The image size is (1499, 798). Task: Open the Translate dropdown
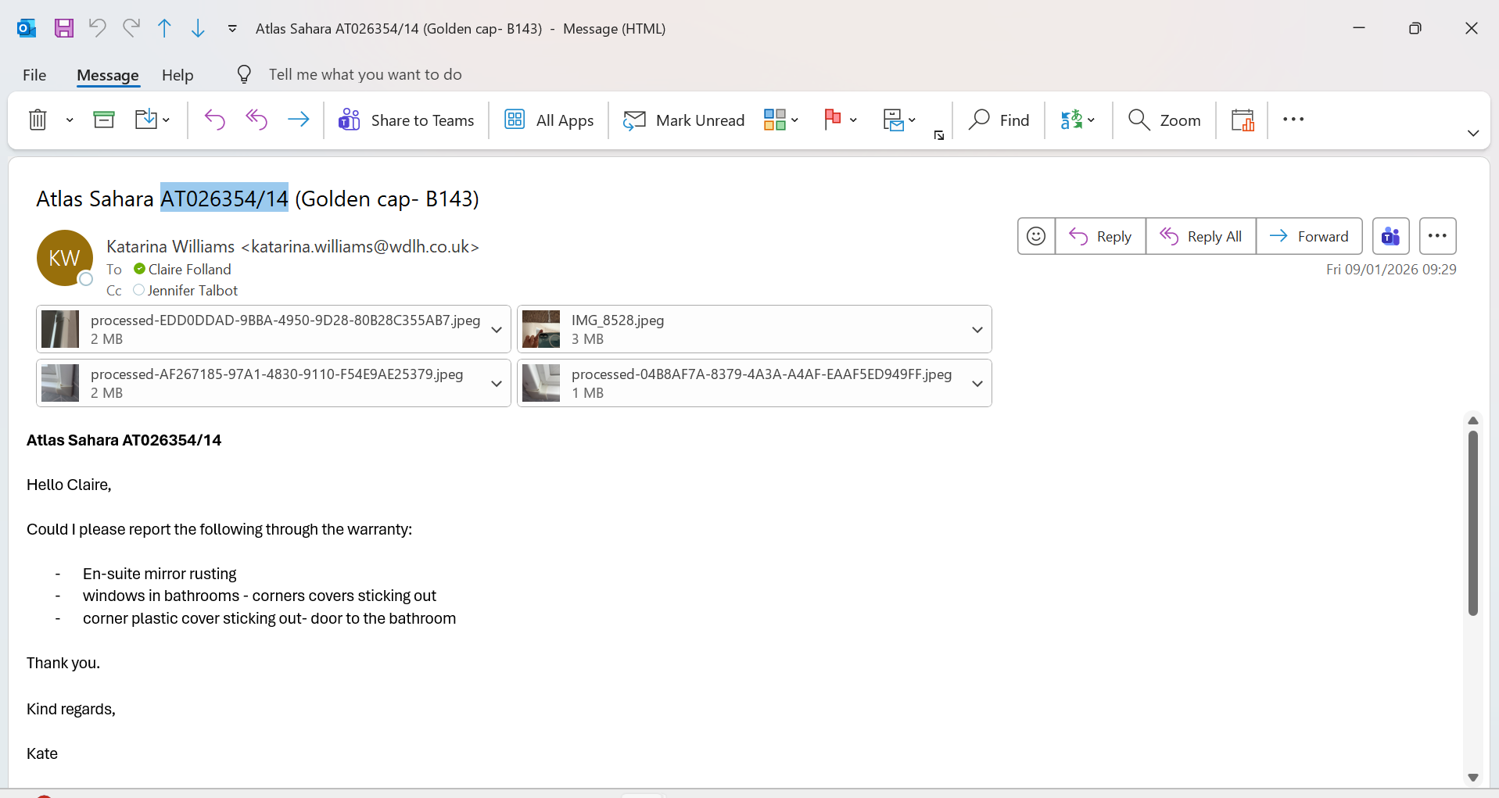[1078, 120]
